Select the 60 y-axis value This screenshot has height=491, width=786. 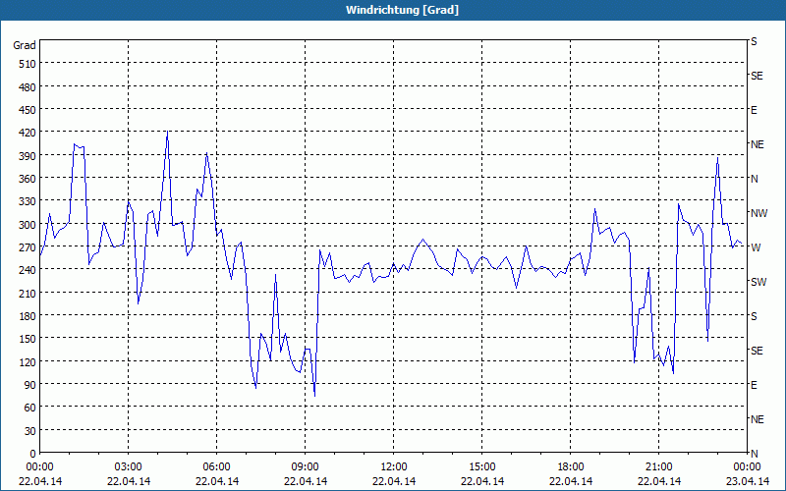(x=30, y=408)
